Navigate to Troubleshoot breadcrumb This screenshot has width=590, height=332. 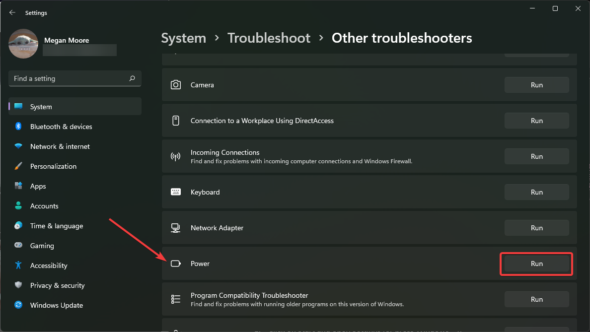[269, 38]
